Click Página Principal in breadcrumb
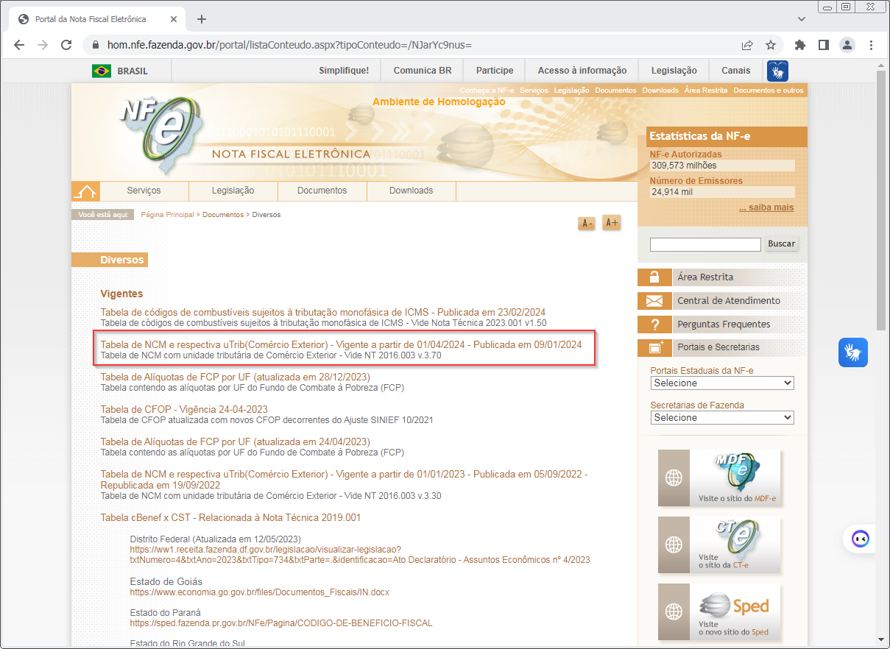 coord(167,215)
